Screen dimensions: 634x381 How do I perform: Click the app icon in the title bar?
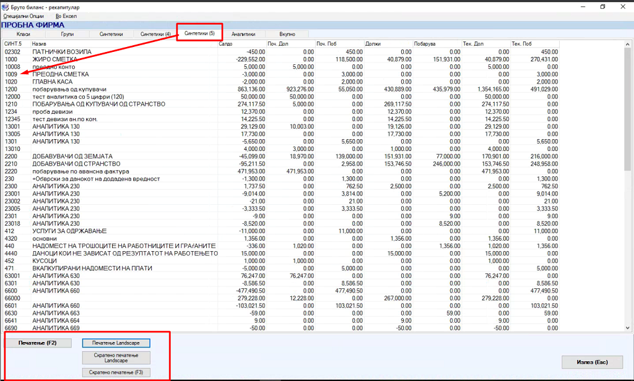(6, 6)
